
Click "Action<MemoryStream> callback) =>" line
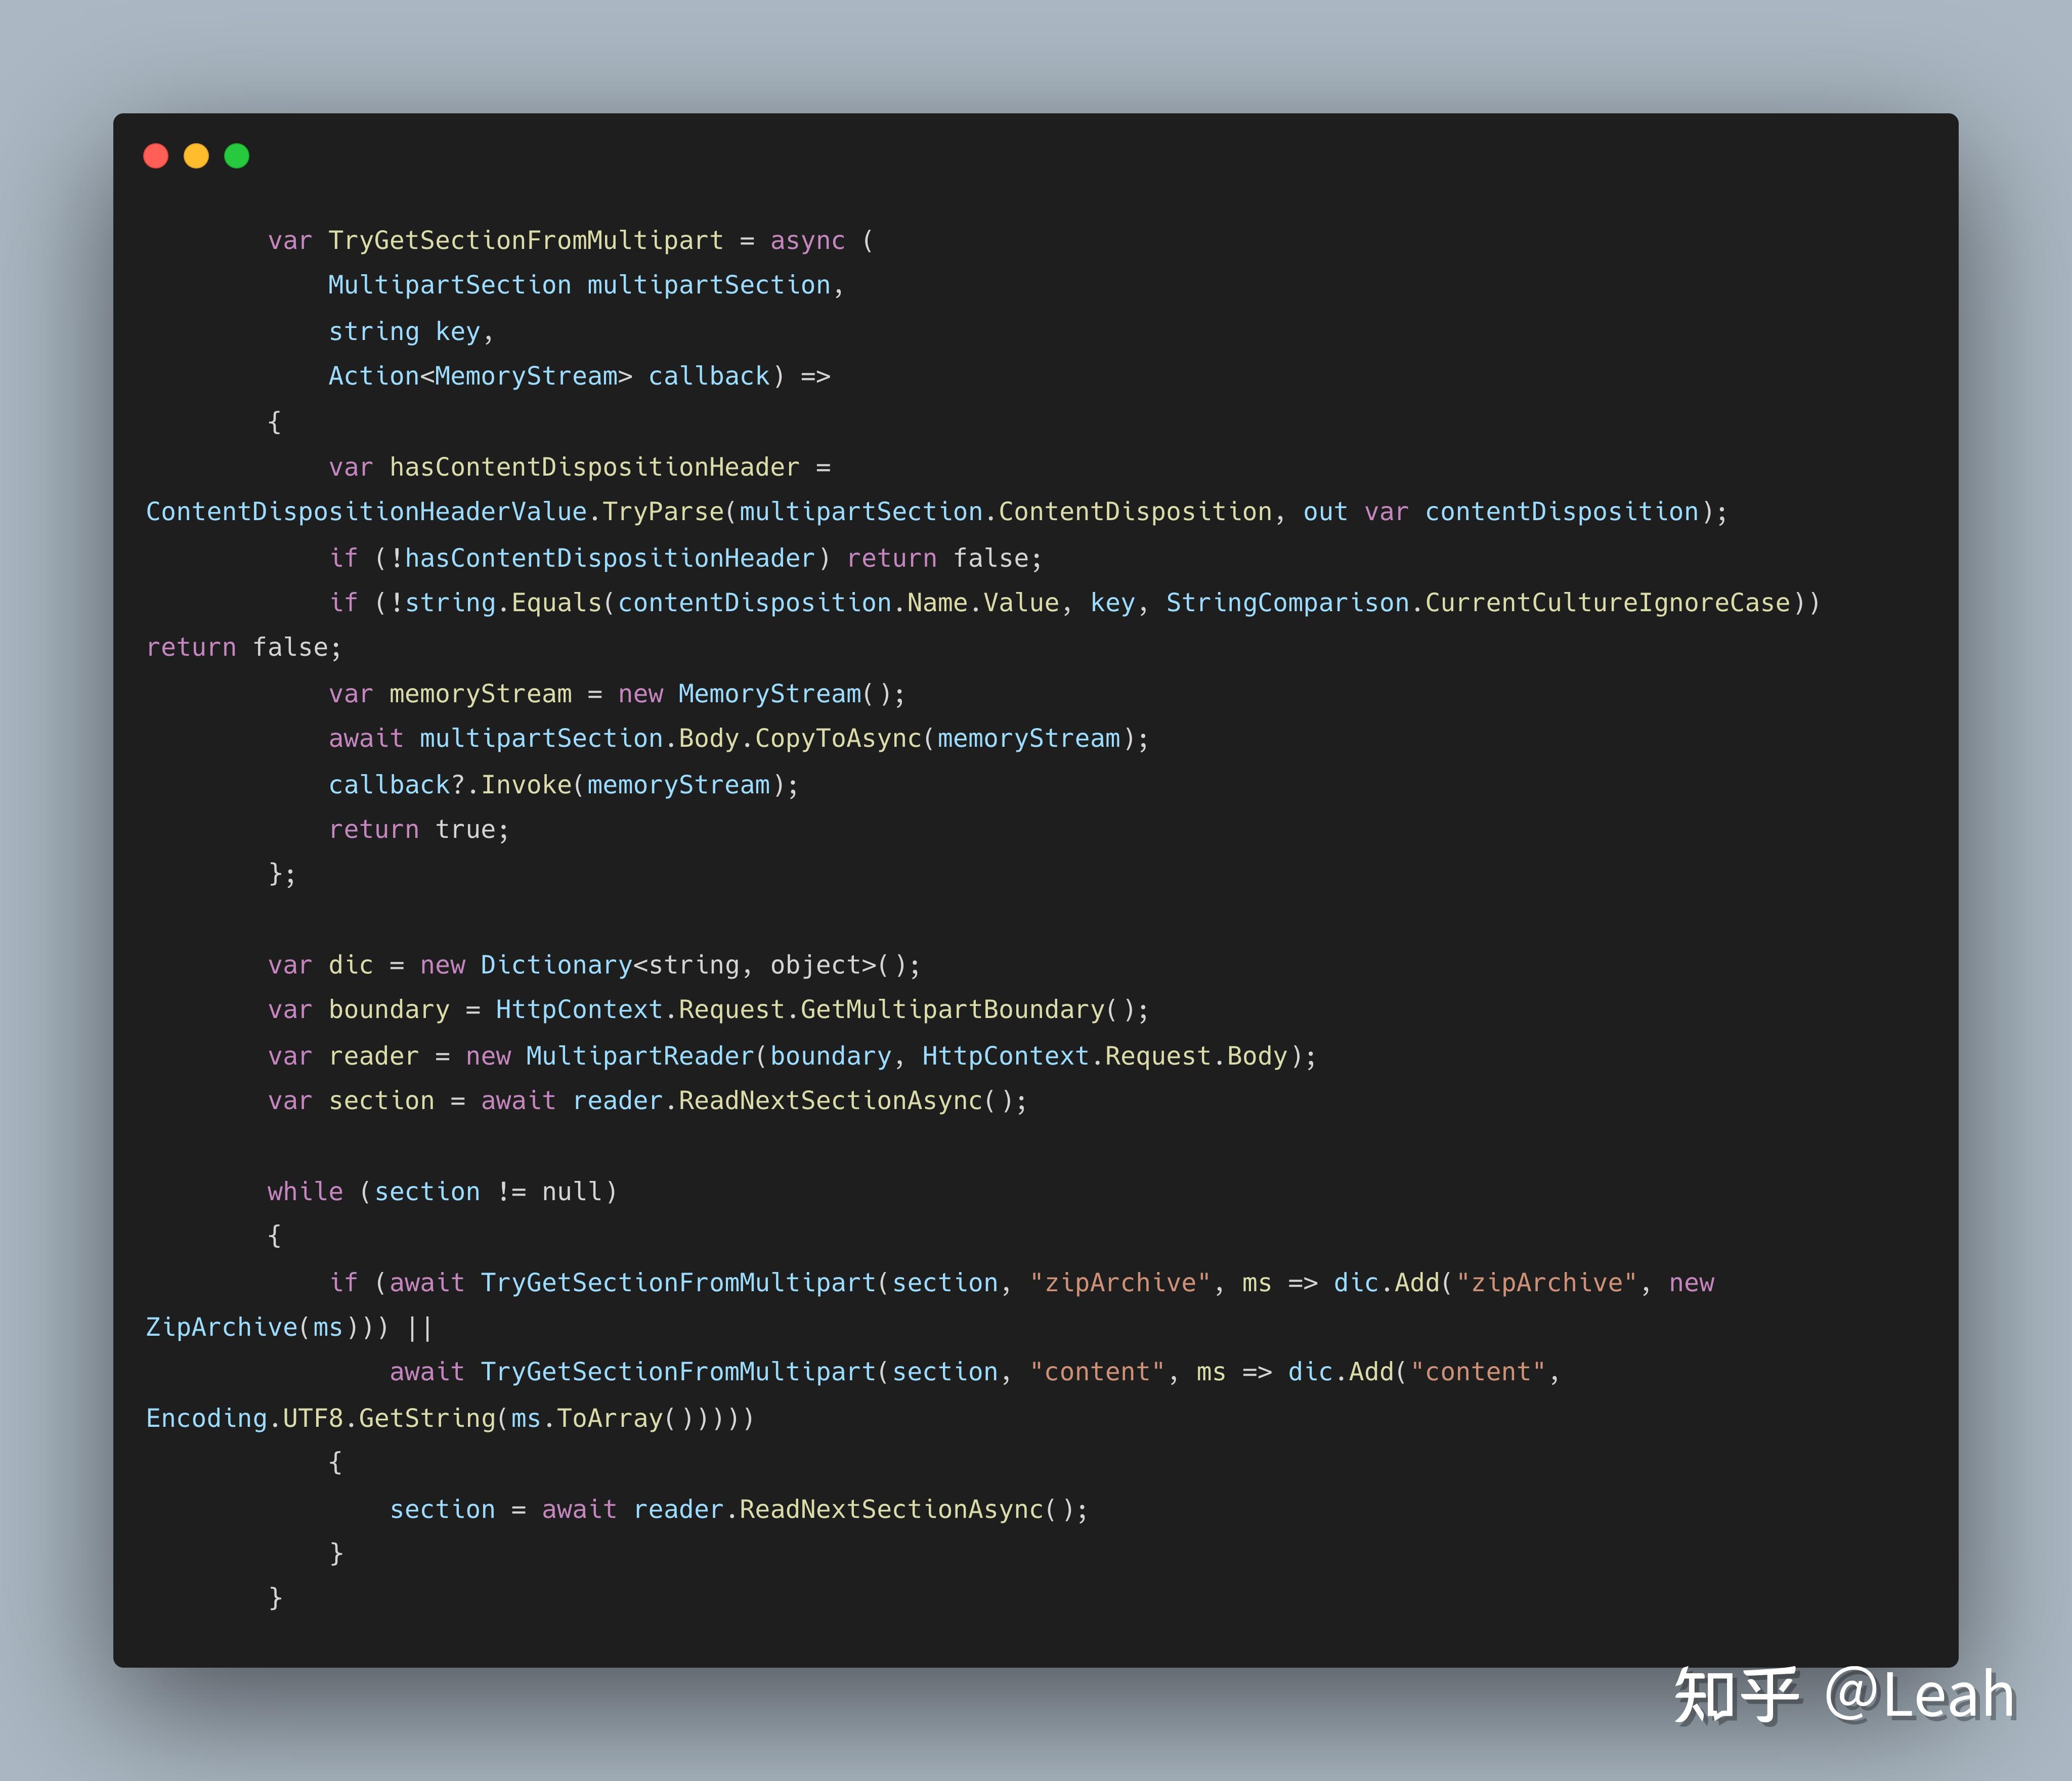point(579,377)
